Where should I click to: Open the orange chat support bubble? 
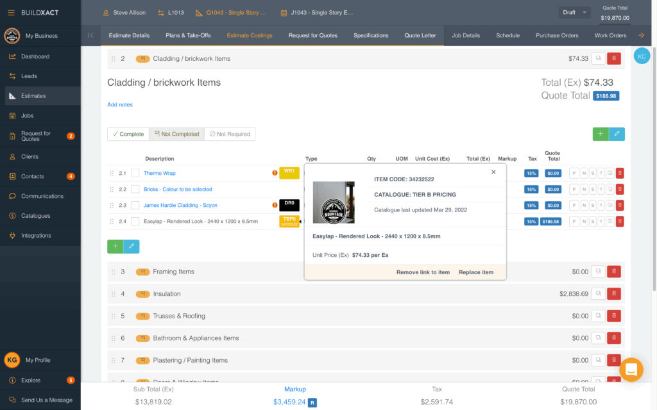631,370
